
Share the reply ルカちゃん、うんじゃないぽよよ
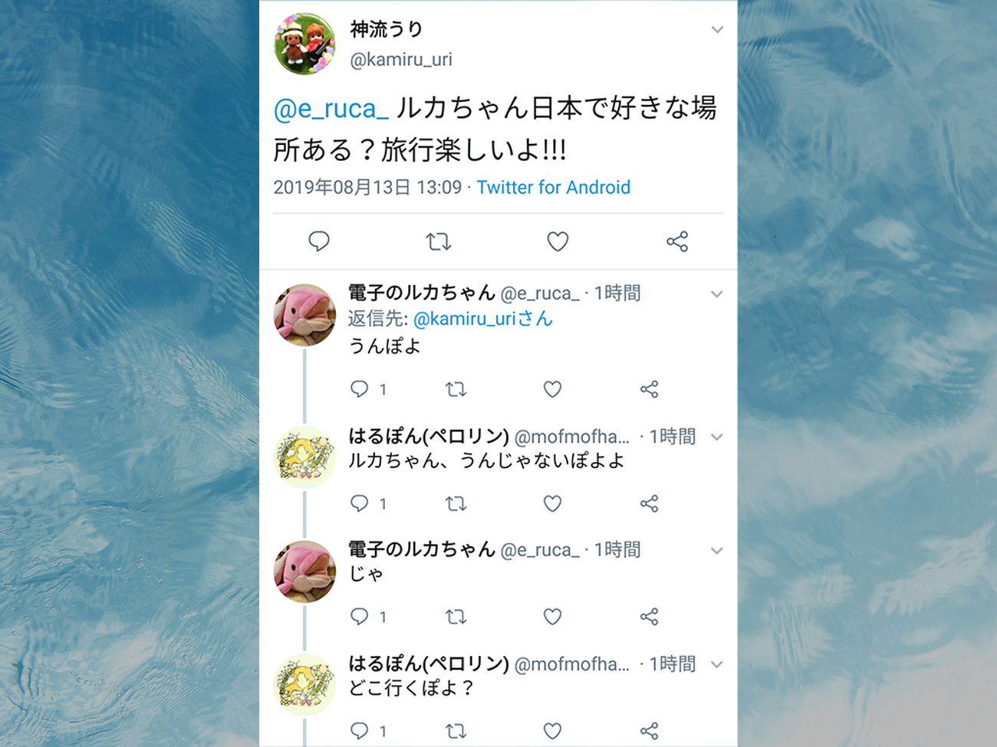(x=650, y=503)
